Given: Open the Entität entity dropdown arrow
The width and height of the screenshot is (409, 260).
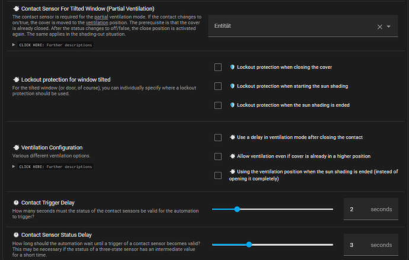Looking at the screenshot, I should pyautogui.click(x=389, y=27).
